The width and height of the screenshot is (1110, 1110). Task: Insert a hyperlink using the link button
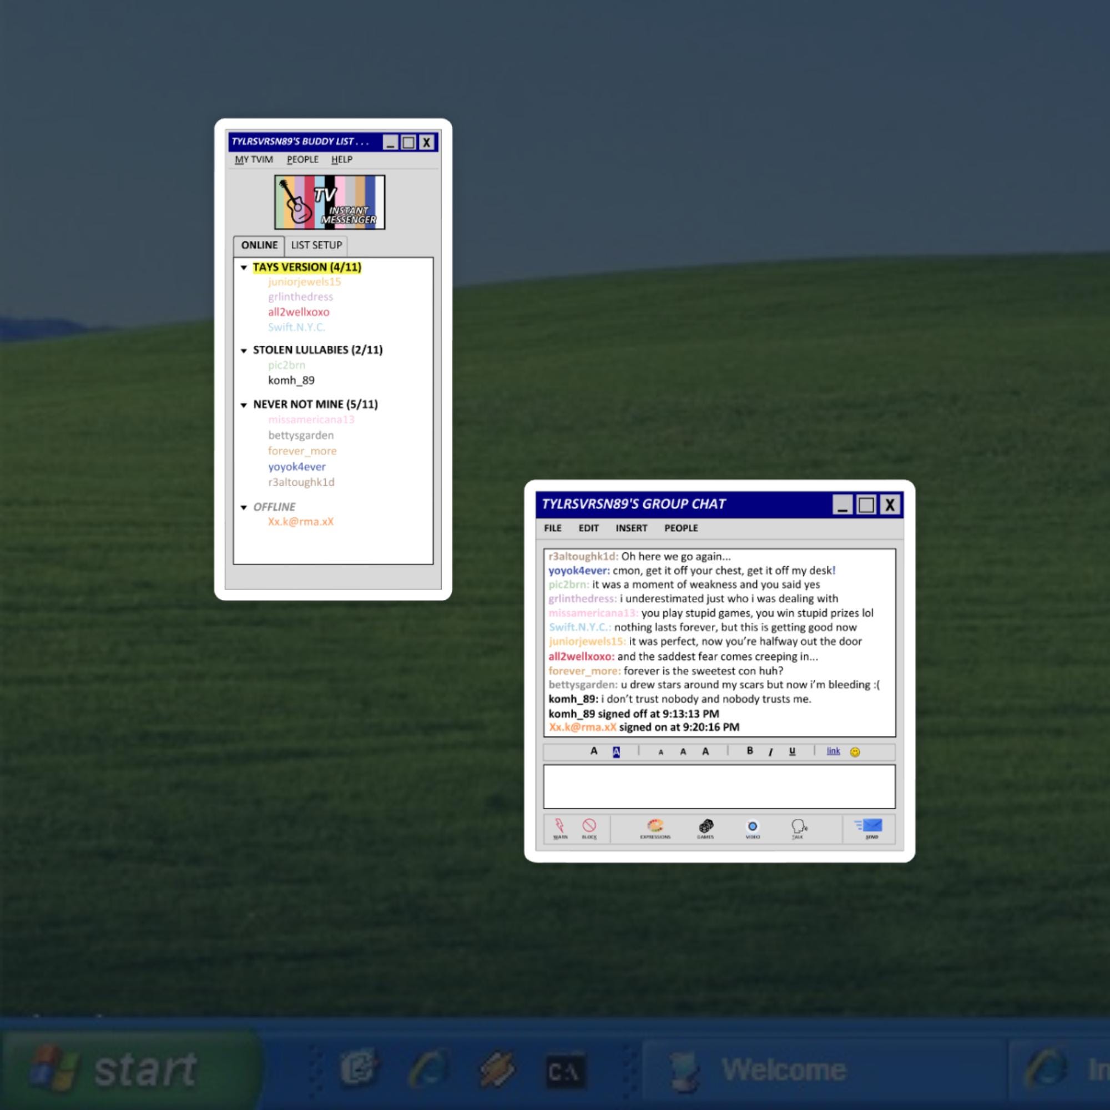[x=833, y=751]
